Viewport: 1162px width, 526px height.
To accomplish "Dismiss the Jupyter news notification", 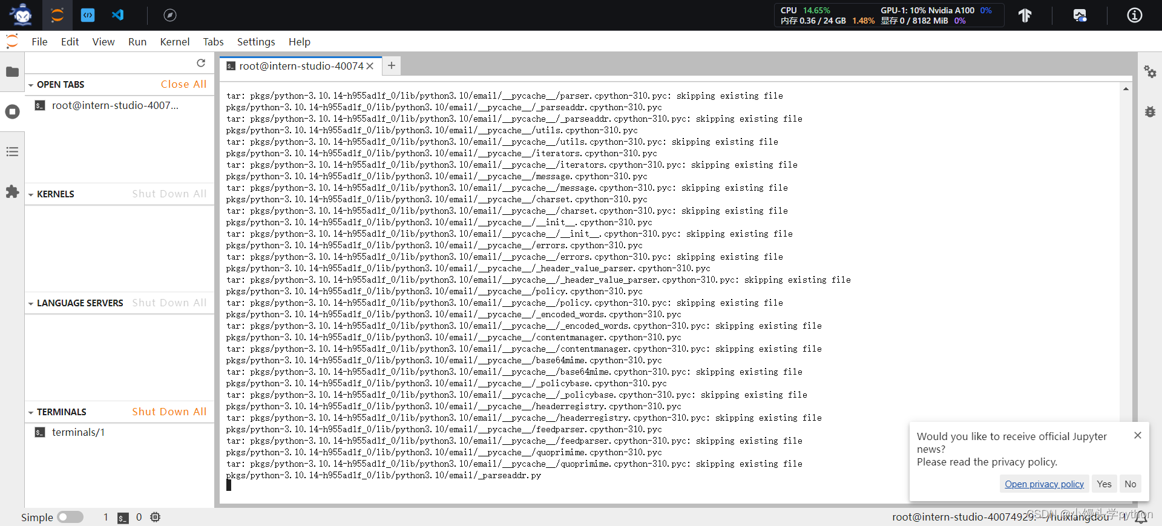I will [x=1138, y=435].
